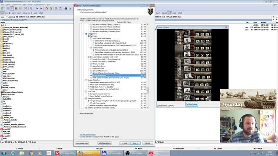This screenshot has width=278, height=156.
Task: Click the < Back button in setup
Action: 125,143
